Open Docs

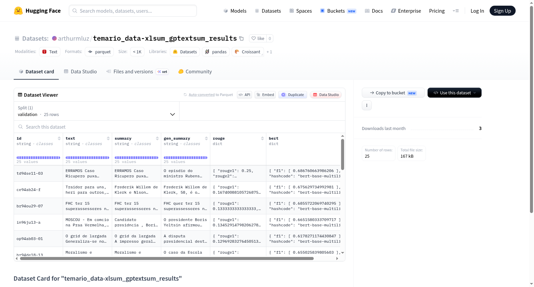coord(373,11)
